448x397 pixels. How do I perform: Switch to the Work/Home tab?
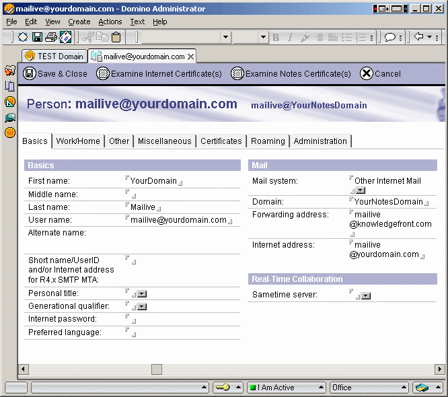point(78,141)
